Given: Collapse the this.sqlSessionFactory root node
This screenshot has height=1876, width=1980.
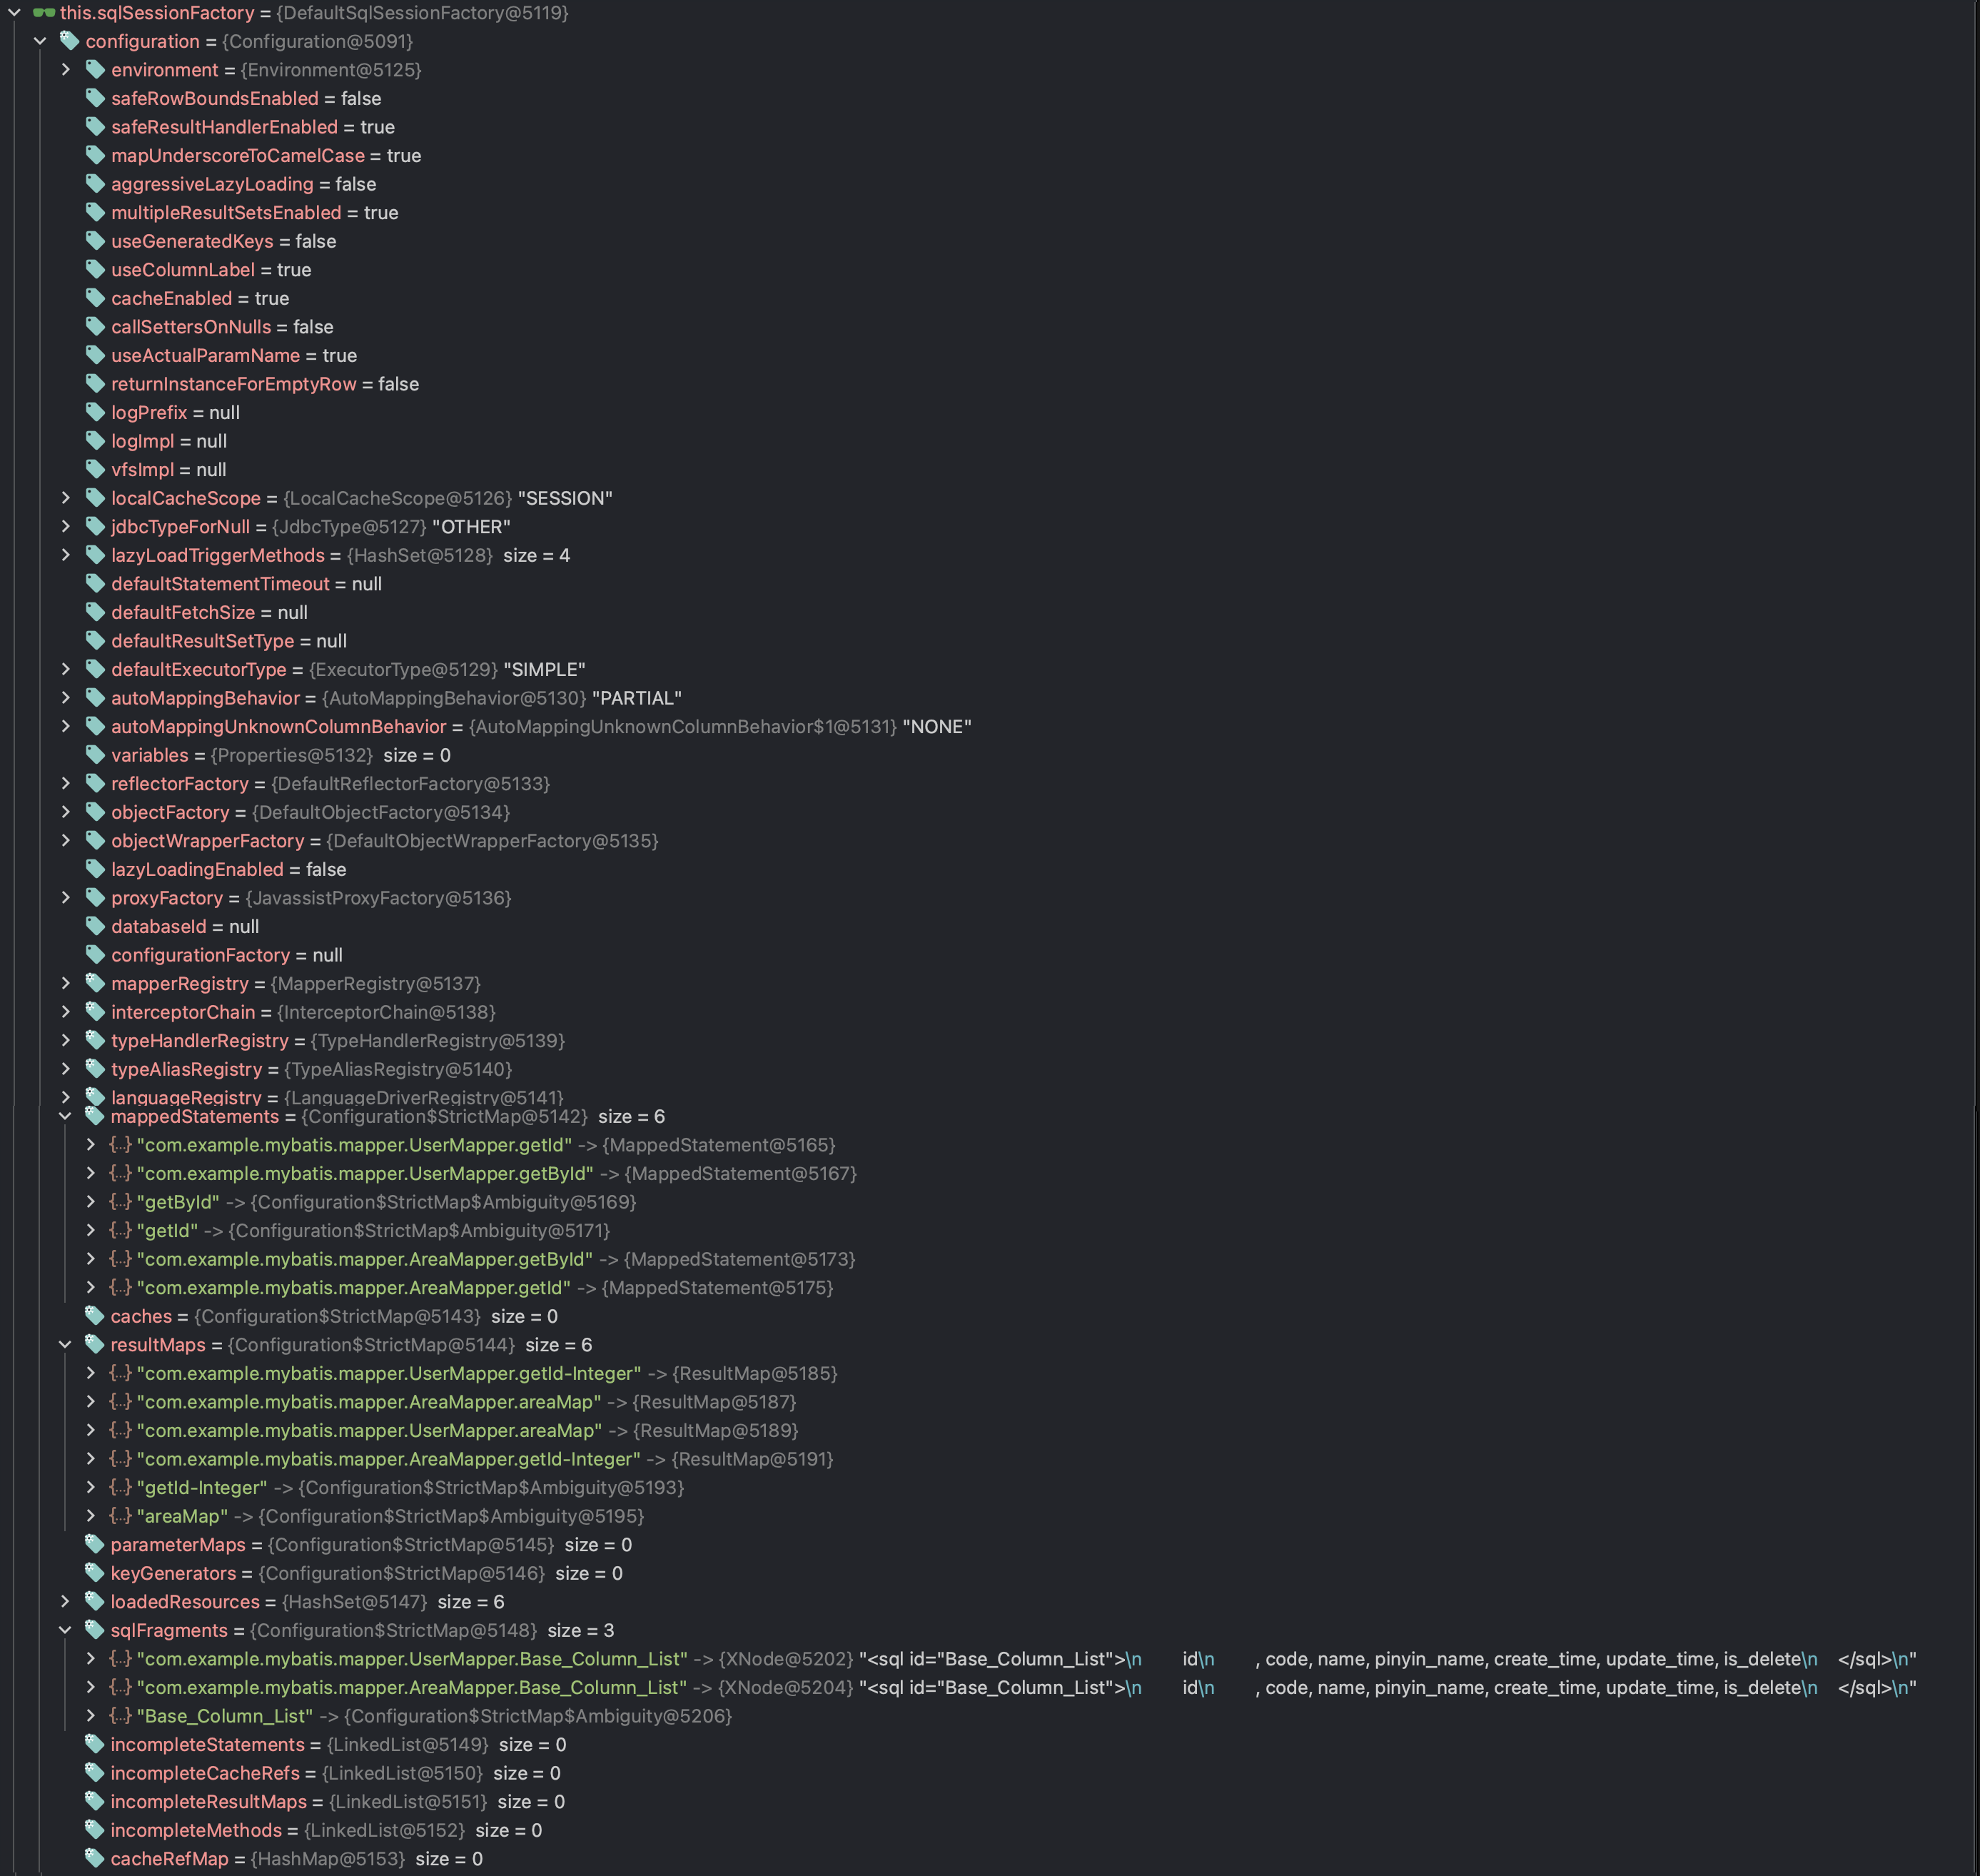Looking at the screenshot, I should click(x=15, y=13).
